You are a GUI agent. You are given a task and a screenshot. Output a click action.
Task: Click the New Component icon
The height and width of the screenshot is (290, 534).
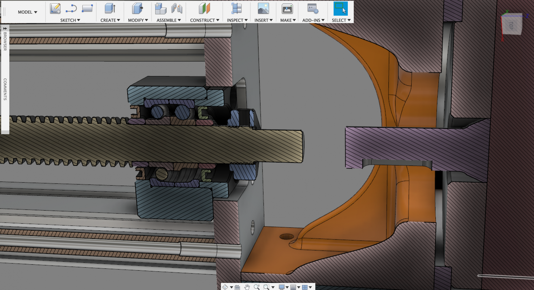161,9
